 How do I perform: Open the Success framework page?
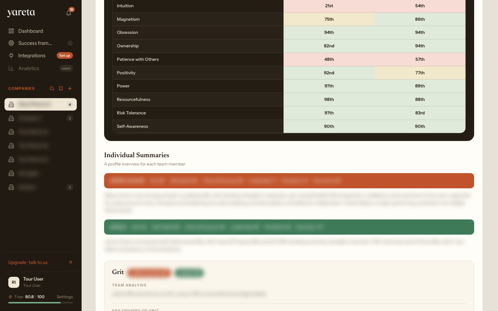click(40, 43)
